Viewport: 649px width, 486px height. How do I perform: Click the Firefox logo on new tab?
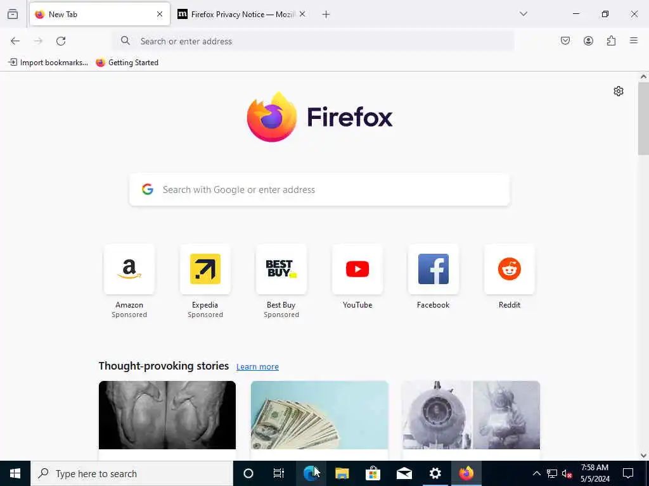coord(319,117)
